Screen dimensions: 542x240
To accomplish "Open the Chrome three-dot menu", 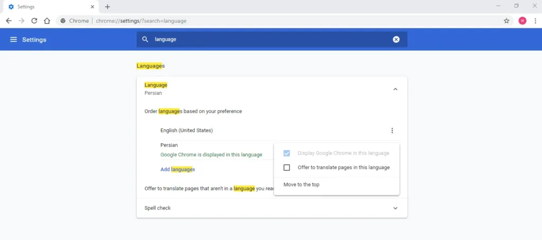I will 536,21.
